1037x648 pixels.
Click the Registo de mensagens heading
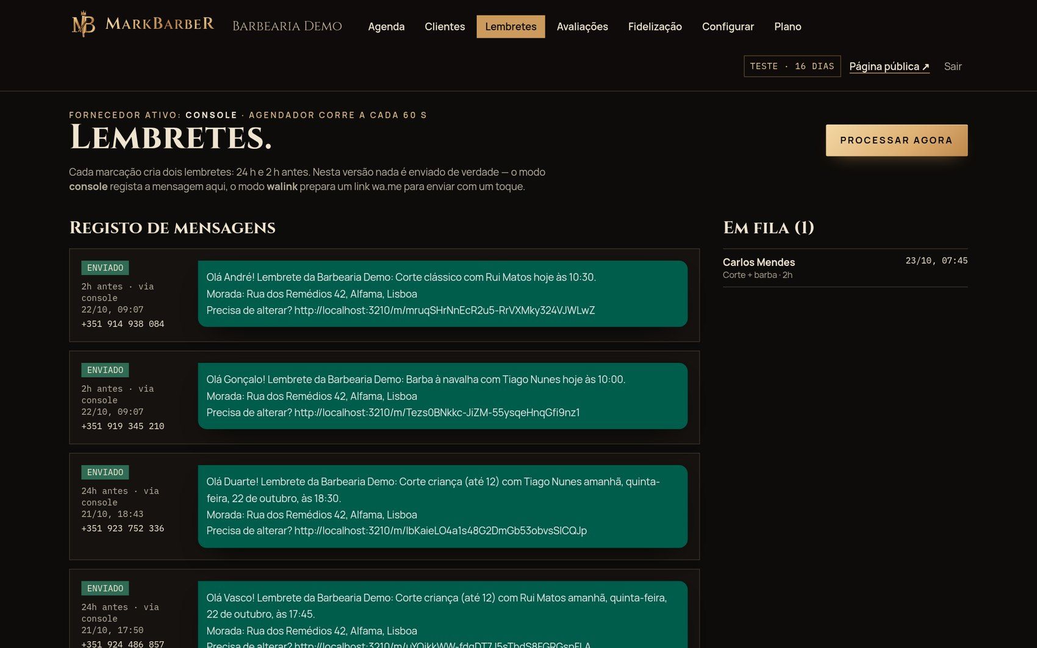(173, 228)
